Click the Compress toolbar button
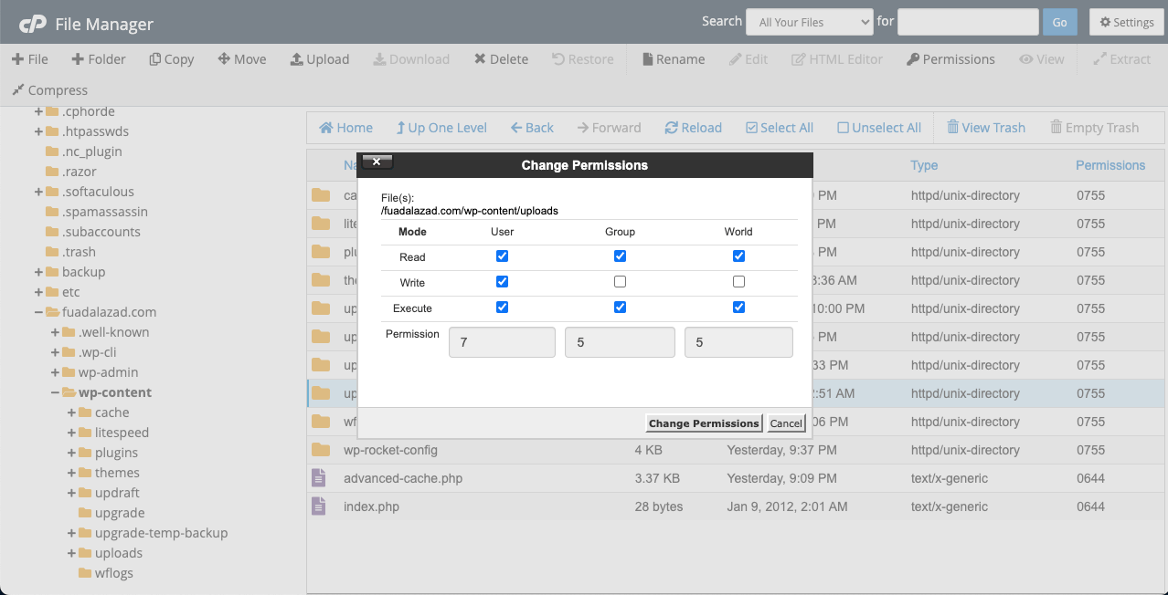The image size is (1168, 595). [x=49, y=90]
